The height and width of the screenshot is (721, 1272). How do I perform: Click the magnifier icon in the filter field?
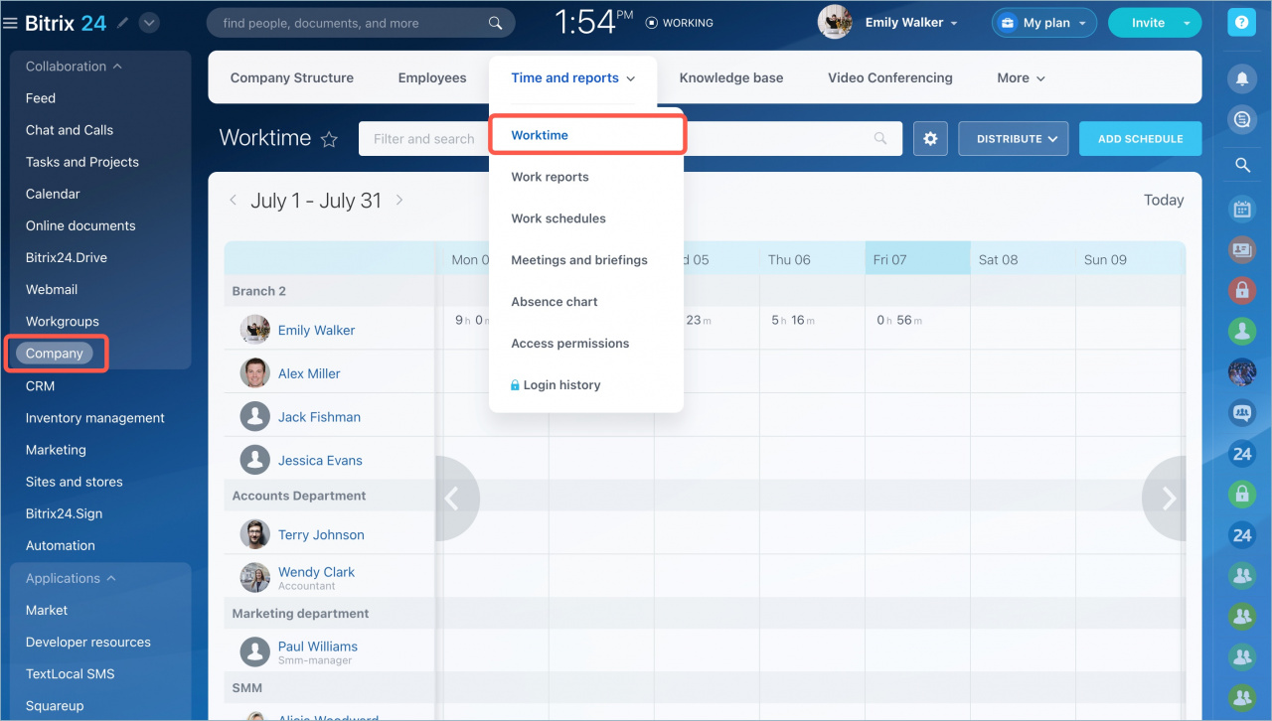click(880, 139)
